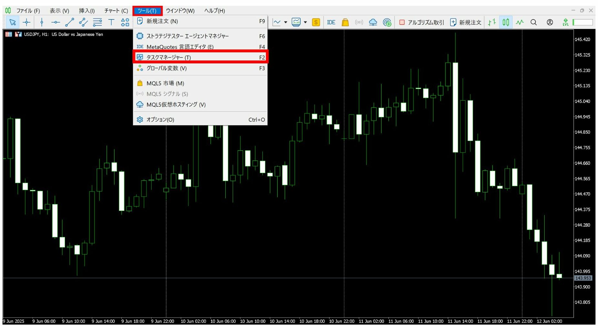
Task: Select the text label tool
Action: (111, 22)
